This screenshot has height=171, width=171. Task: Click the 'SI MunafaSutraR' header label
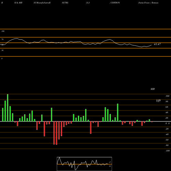(x=42, y=3)
